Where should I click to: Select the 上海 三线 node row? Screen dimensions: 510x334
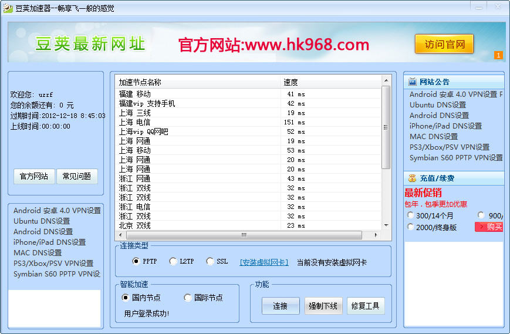[248, 113]
